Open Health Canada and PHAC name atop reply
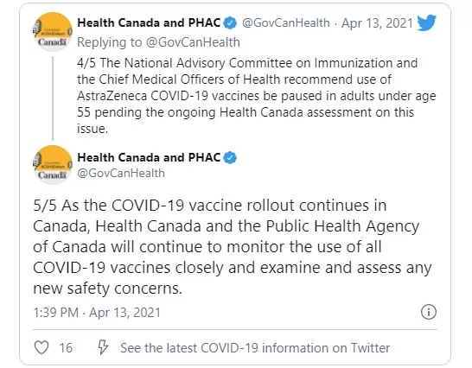Screen dimensions: 472x368 click(149, 22)
